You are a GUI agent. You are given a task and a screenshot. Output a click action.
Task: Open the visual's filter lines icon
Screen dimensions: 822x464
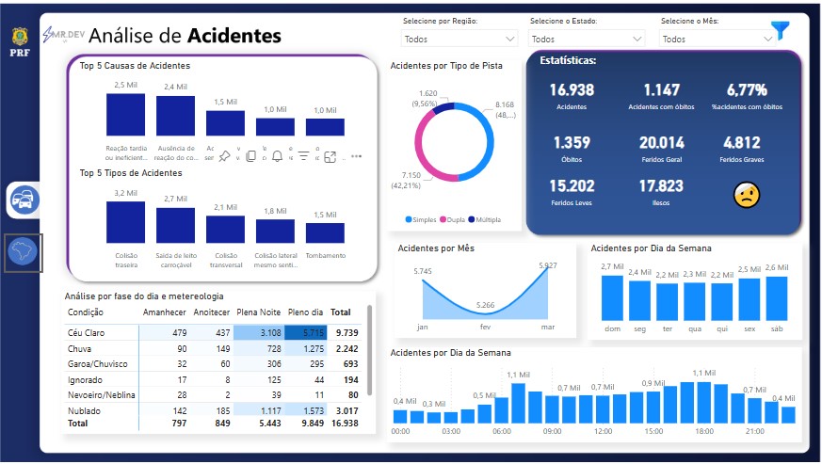click(x=303, y=155)
